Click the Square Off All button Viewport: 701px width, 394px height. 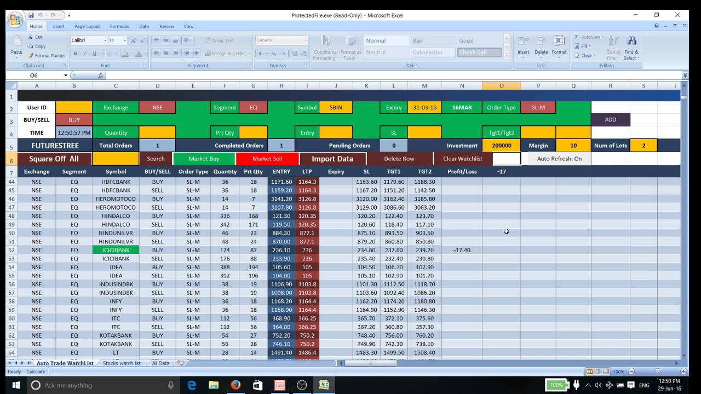[x=54, y=159]
